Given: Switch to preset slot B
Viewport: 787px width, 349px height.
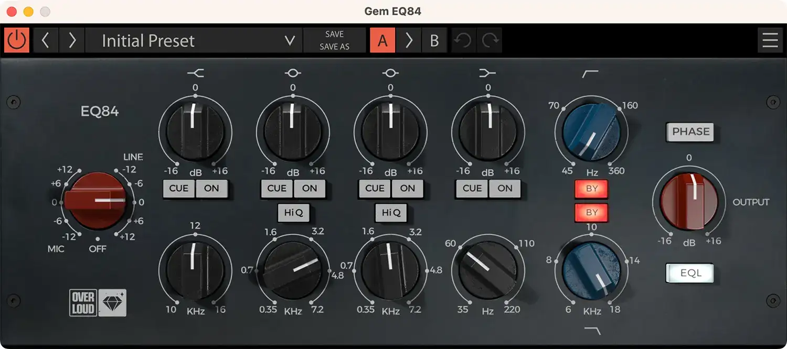Looking at the screenshot, I should (x=434, y=40).
